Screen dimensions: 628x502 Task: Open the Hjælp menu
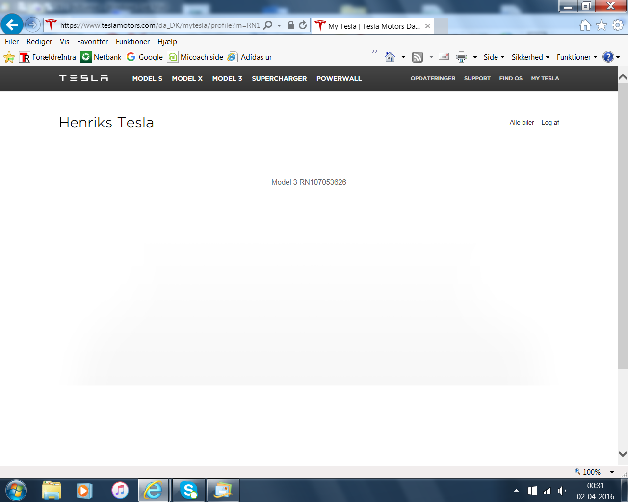(167, 42)
